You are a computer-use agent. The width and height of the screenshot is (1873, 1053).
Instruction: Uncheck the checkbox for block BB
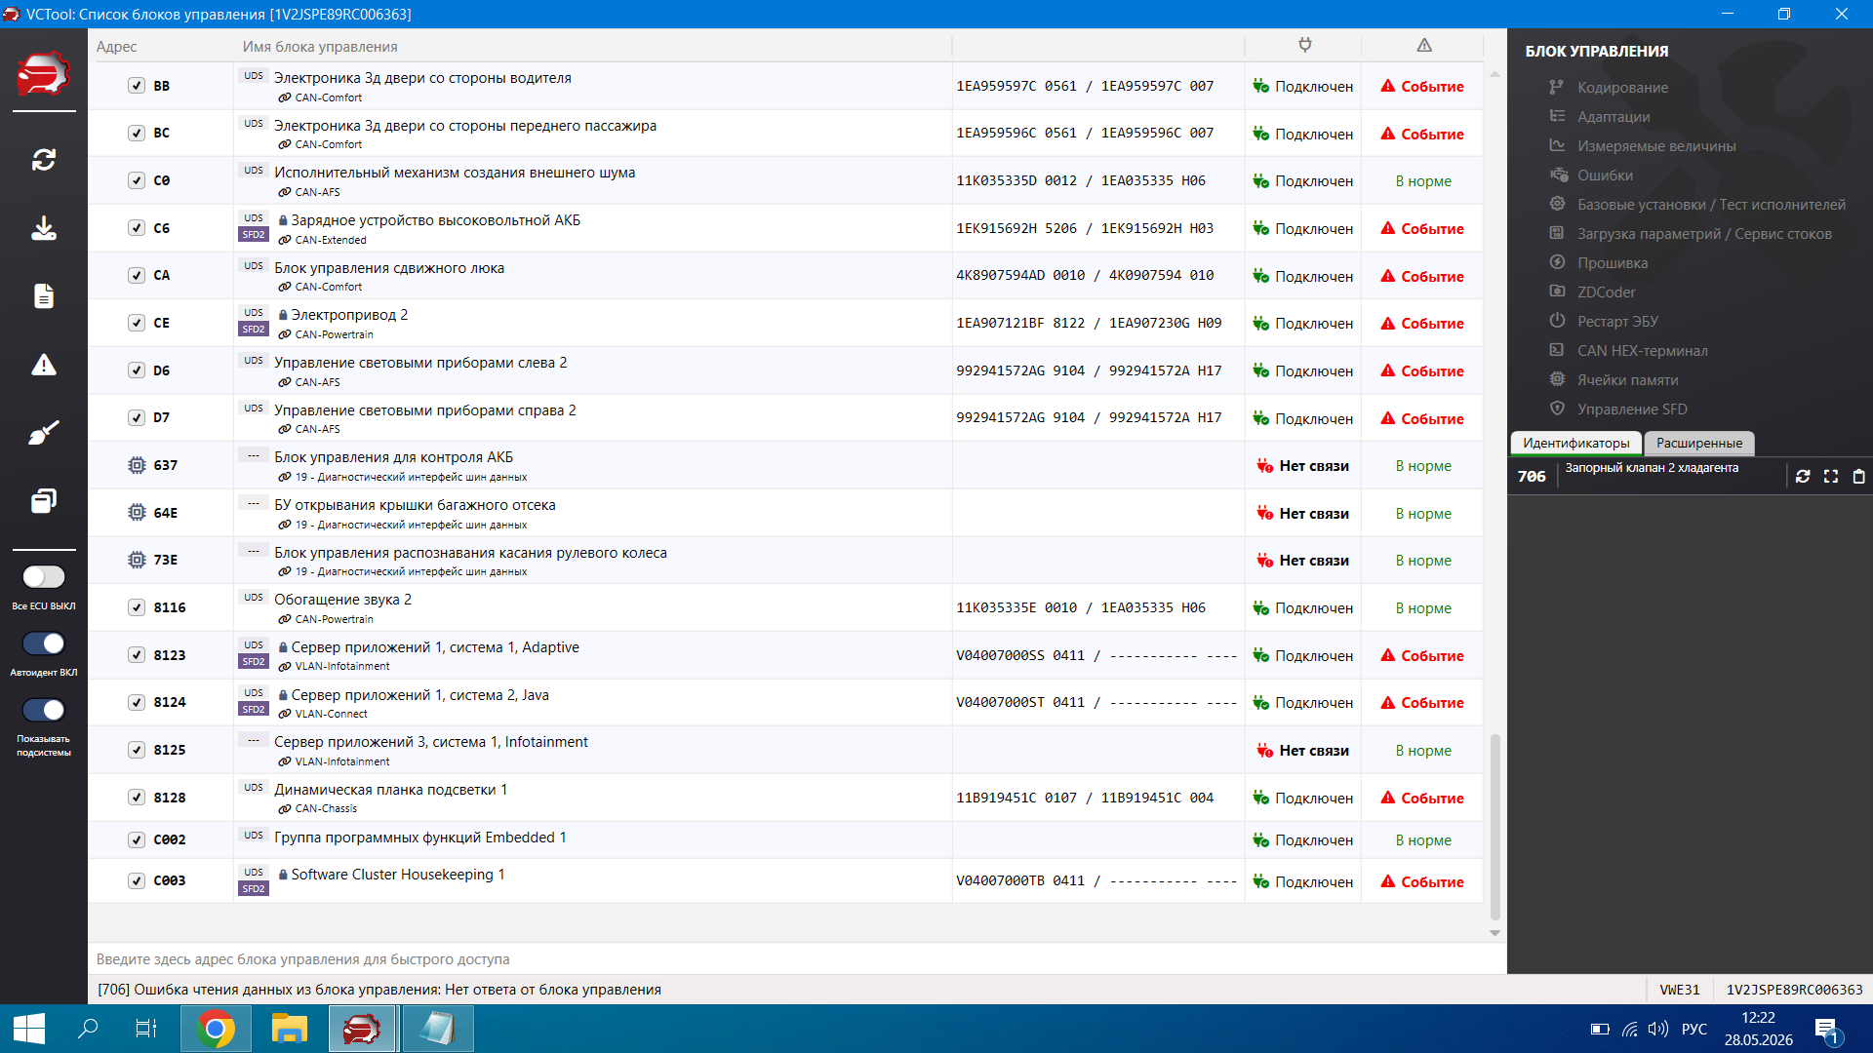tap(137, 86)
